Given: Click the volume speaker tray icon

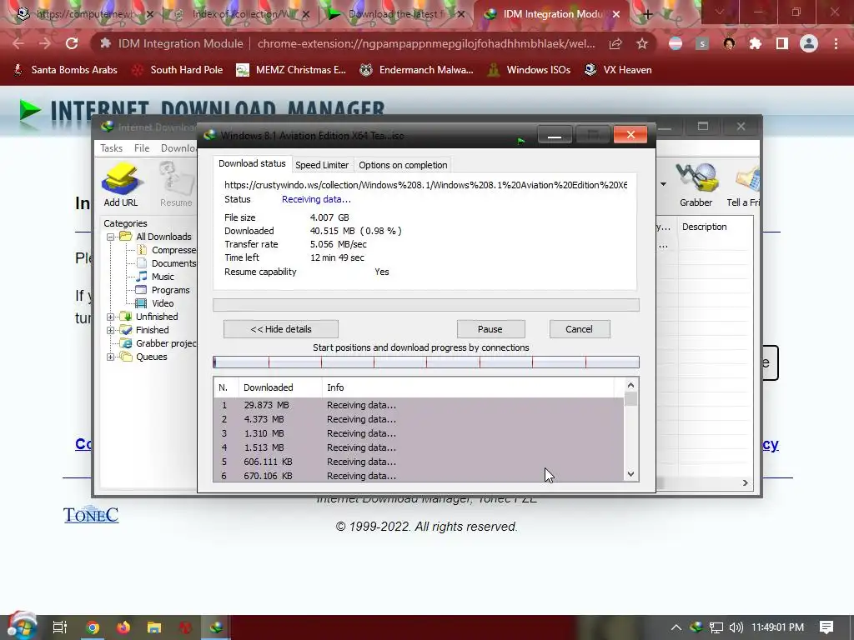Looking at the screenshot, I should pyautogui.click(x=736, y=627).
